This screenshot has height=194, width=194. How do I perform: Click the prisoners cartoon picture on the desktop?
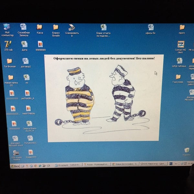(x=104, y=98)
